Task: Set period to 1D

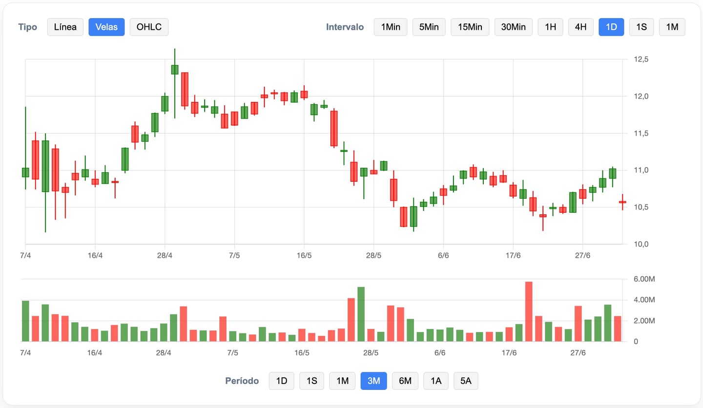Action: pyautogui.click(x=282, y=381)
